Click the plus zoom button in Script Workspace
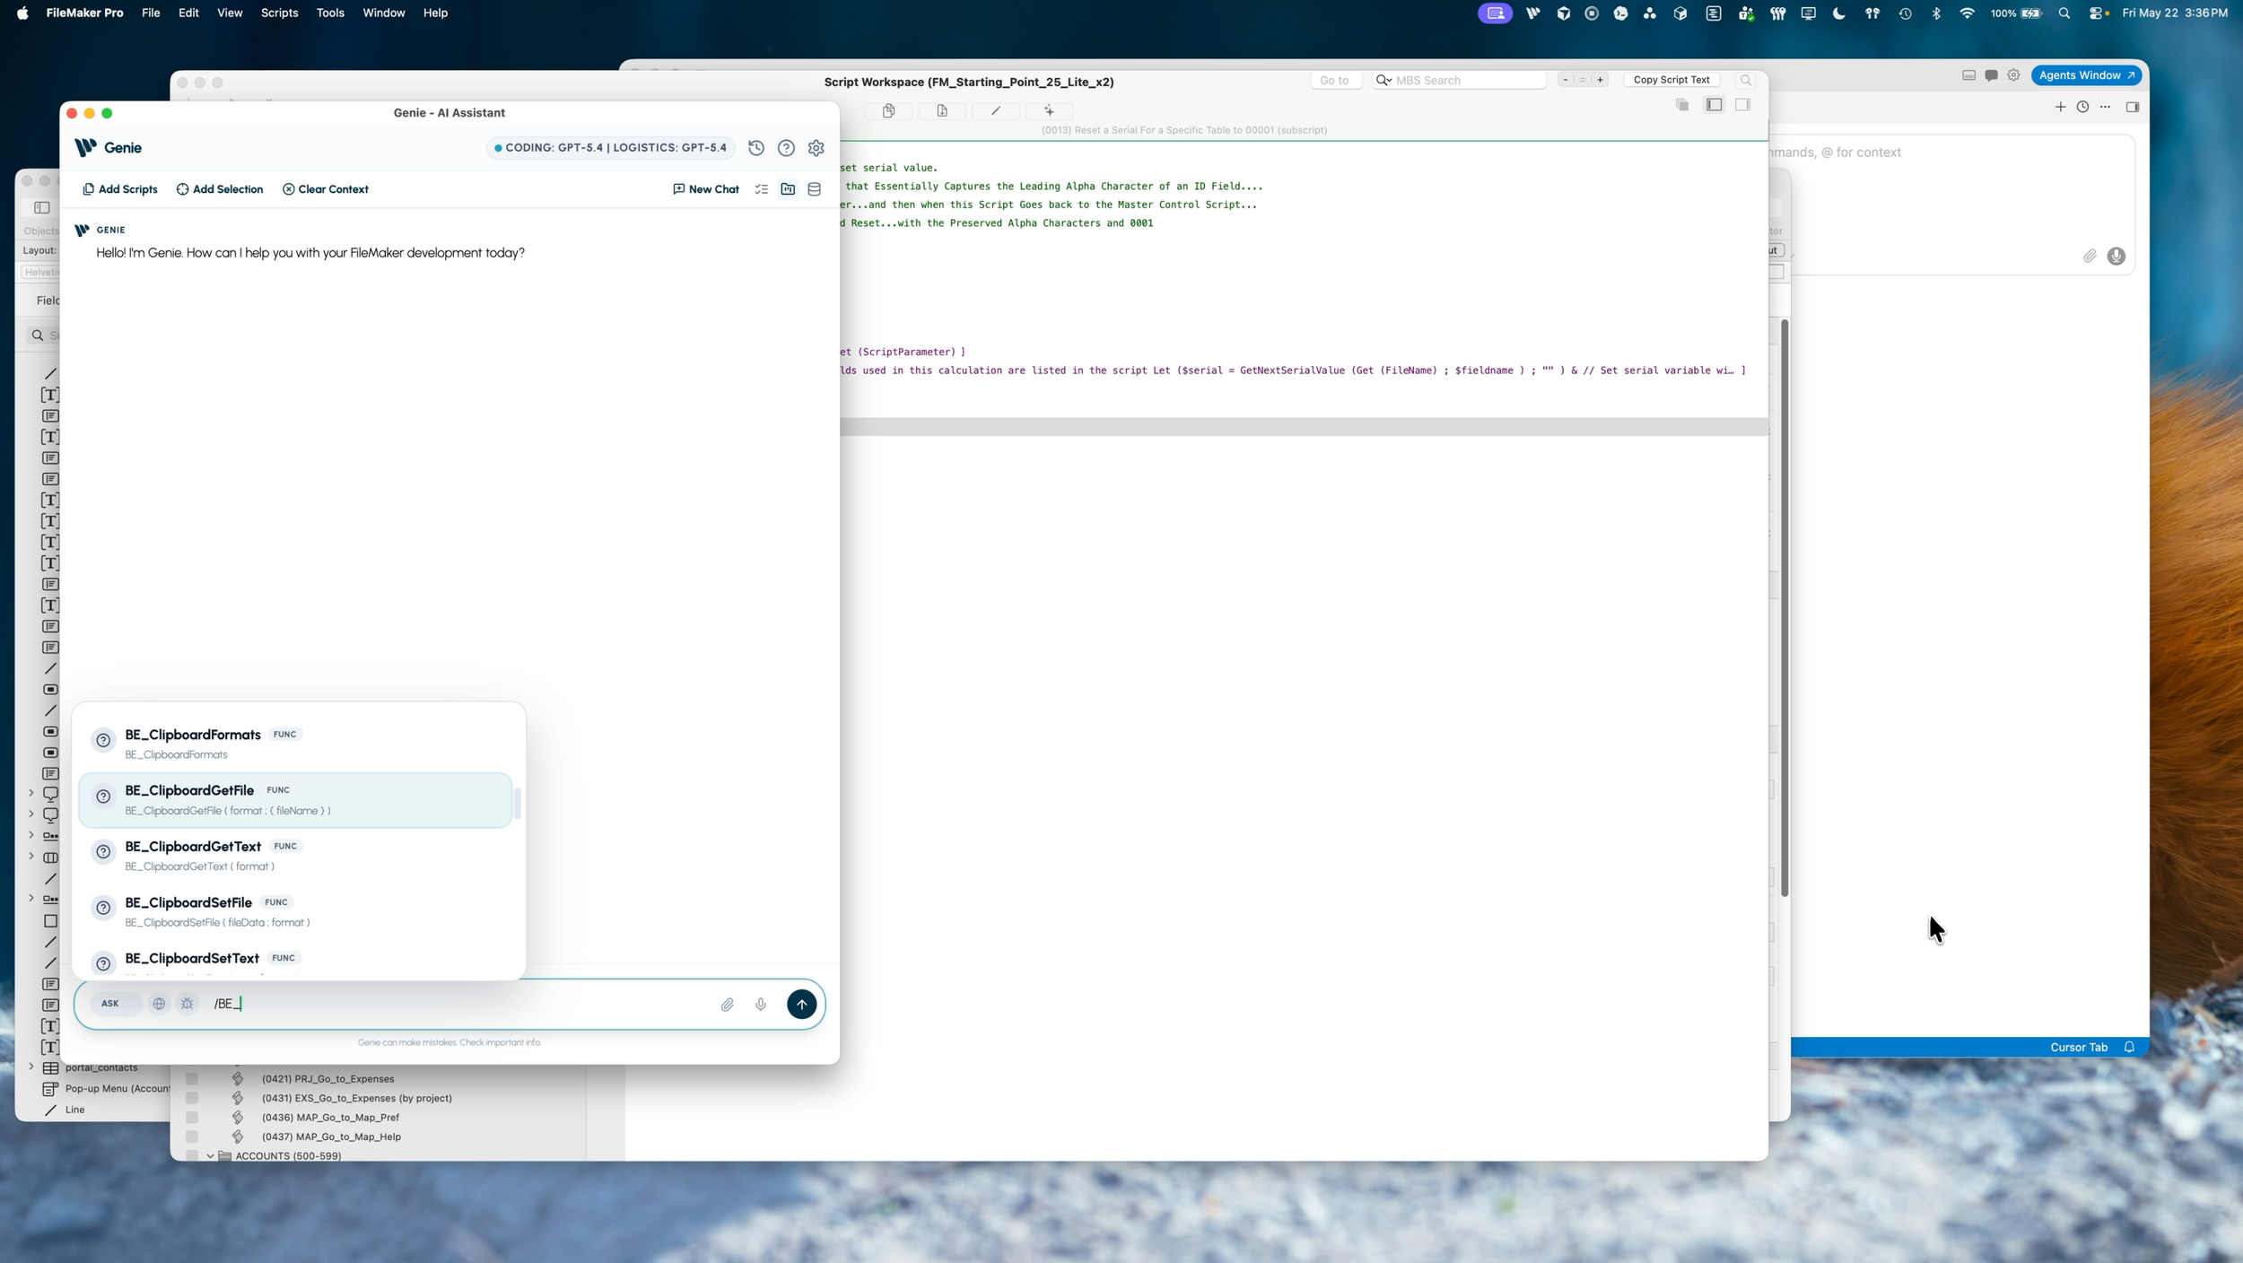The width and height of the screenshot is (2243, 1263). [x=1600, y=80]
